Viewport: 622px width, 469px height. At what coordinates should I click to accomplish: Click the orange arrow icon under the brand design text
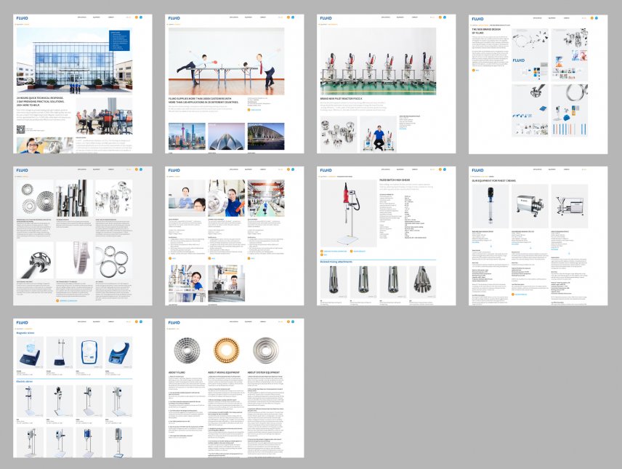click(474, 71)
